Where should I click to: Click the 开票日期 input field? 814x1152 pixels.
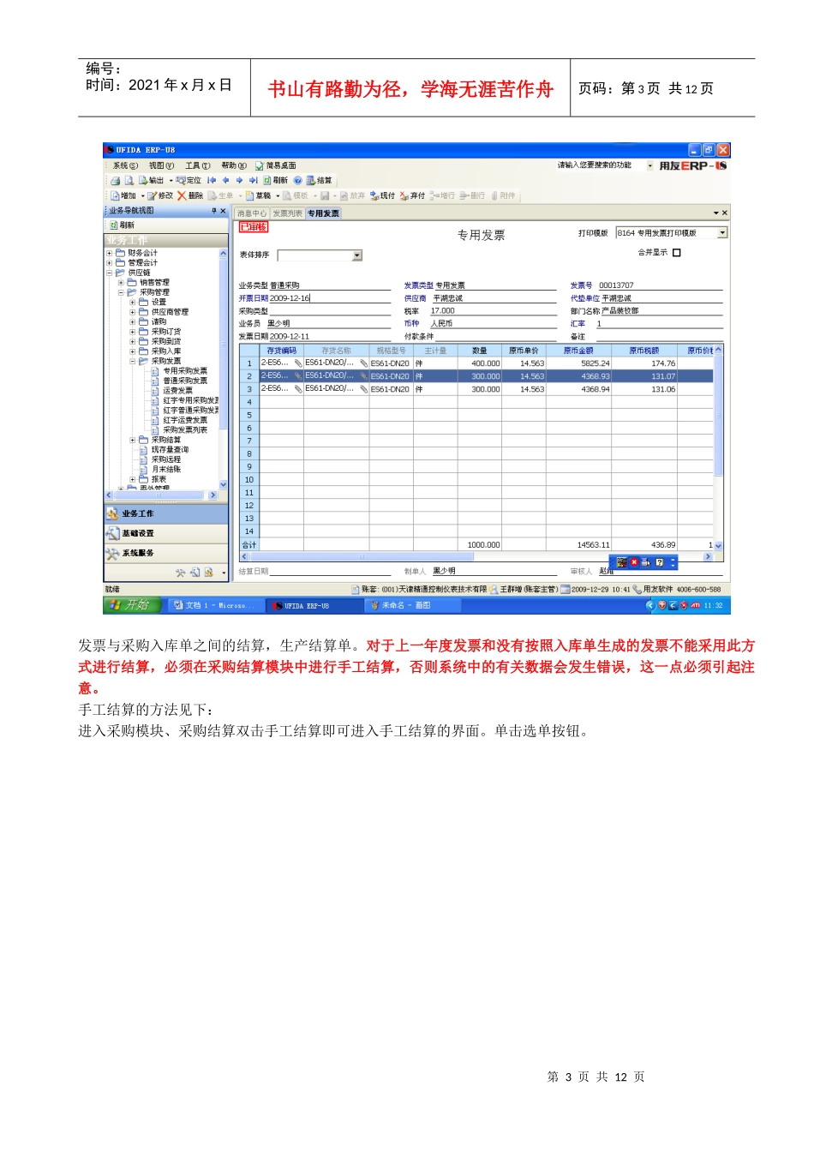point(332,298)
